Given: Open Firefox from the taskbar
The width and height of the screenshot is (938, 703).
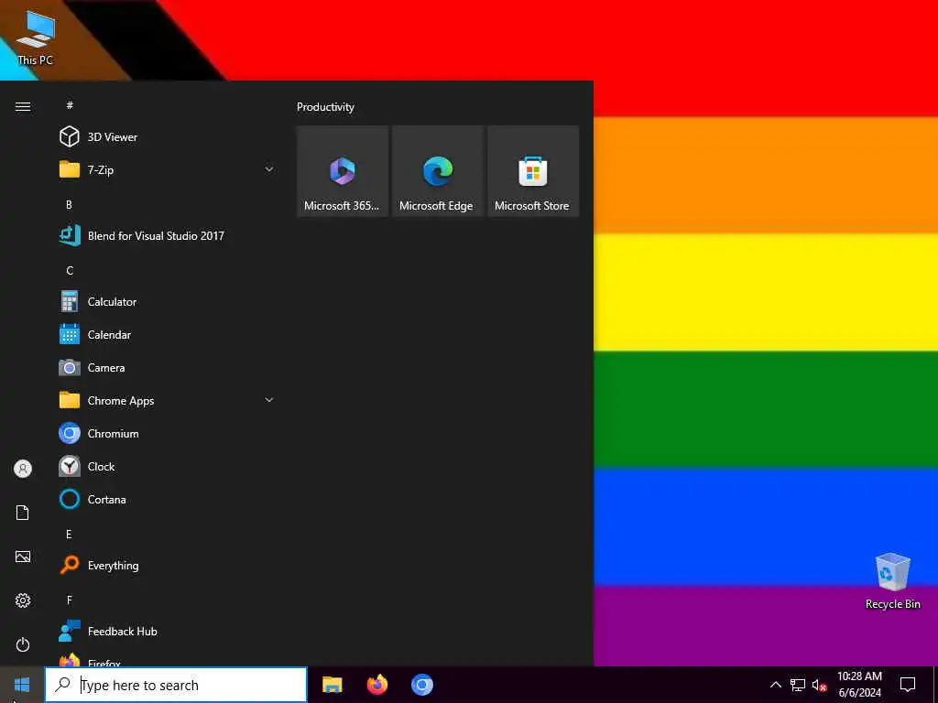Looking at the screenshot, I should click(377, 685).
